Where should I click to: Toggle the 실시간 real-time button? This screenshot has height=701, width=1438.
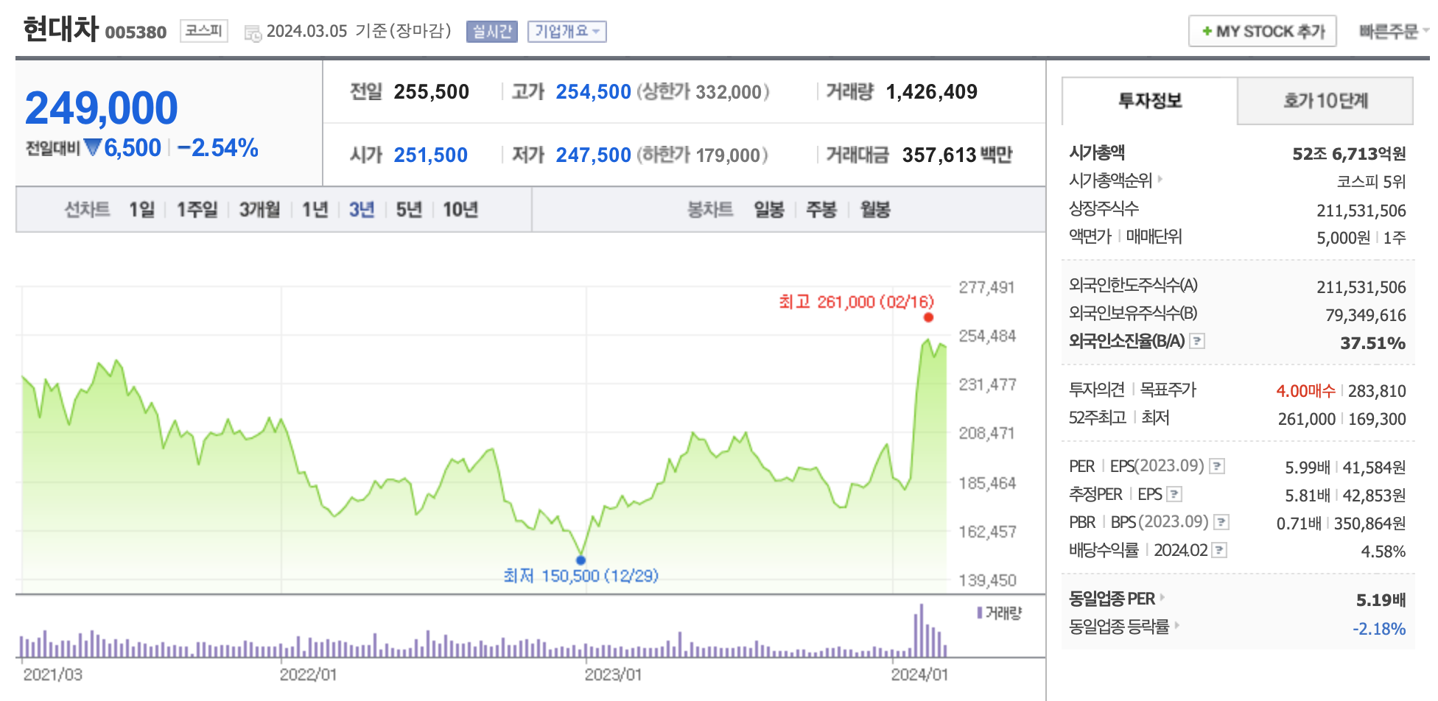pyautogui.click(x=491, y=32)
